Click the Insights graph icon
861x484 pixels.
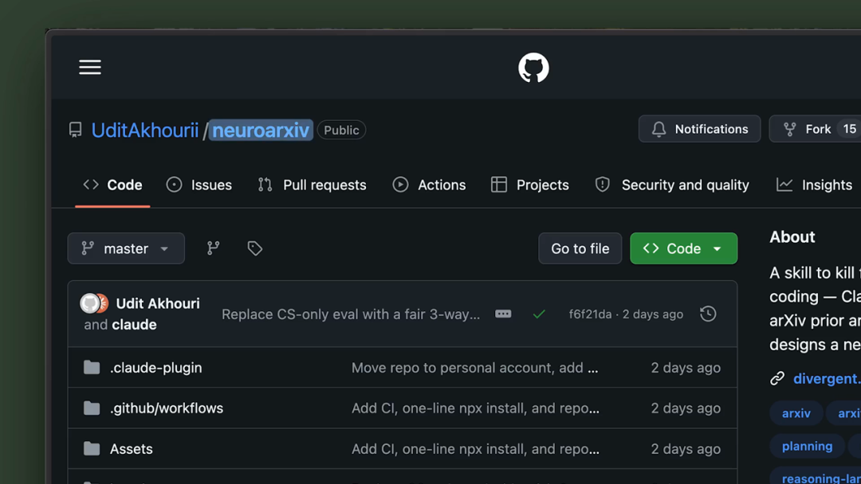click(784, 185)
